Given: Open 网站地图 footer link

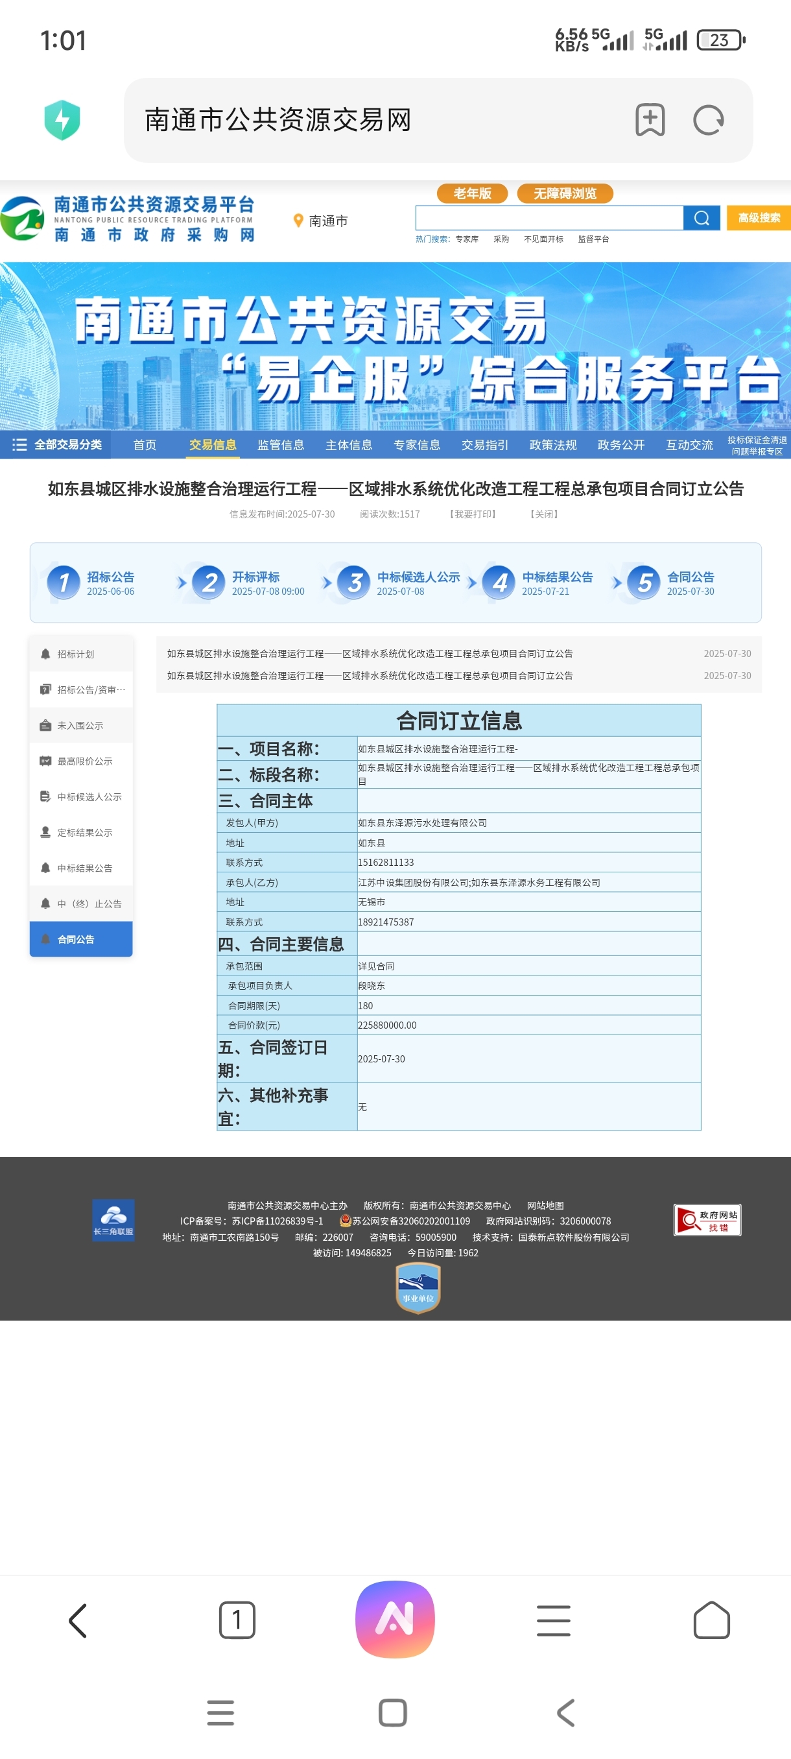Looking at the screenshot, I should pos(545,1205).
